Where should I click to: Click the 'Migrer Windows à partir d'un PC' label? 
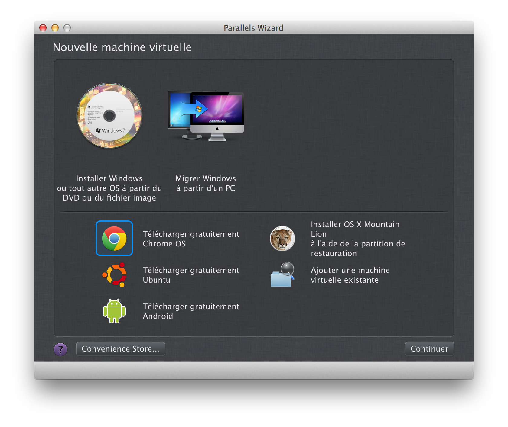pos(206,183)
